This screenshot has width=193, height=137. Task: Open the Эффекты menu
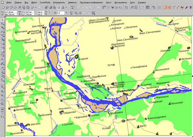pos(72,2)
